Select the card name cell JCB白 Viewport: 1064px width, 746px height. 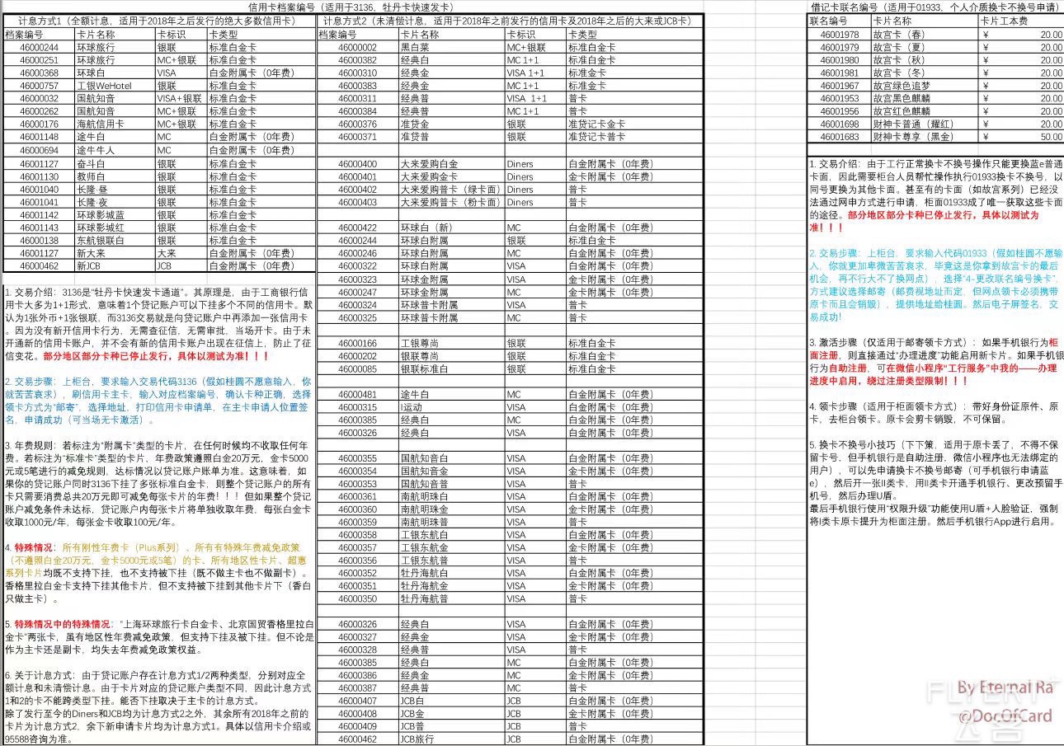[x=451, y=701]
